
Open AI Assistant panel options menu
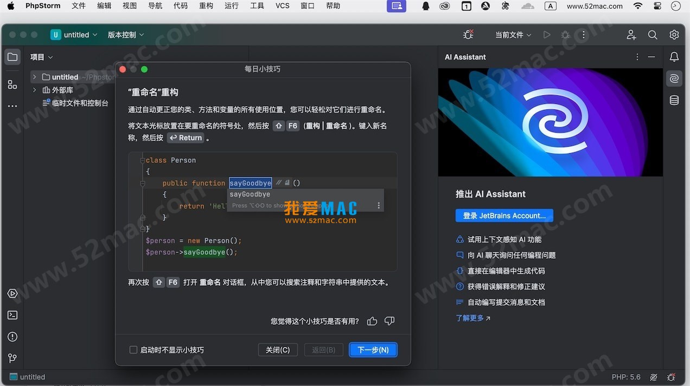(x=637, y=57)
